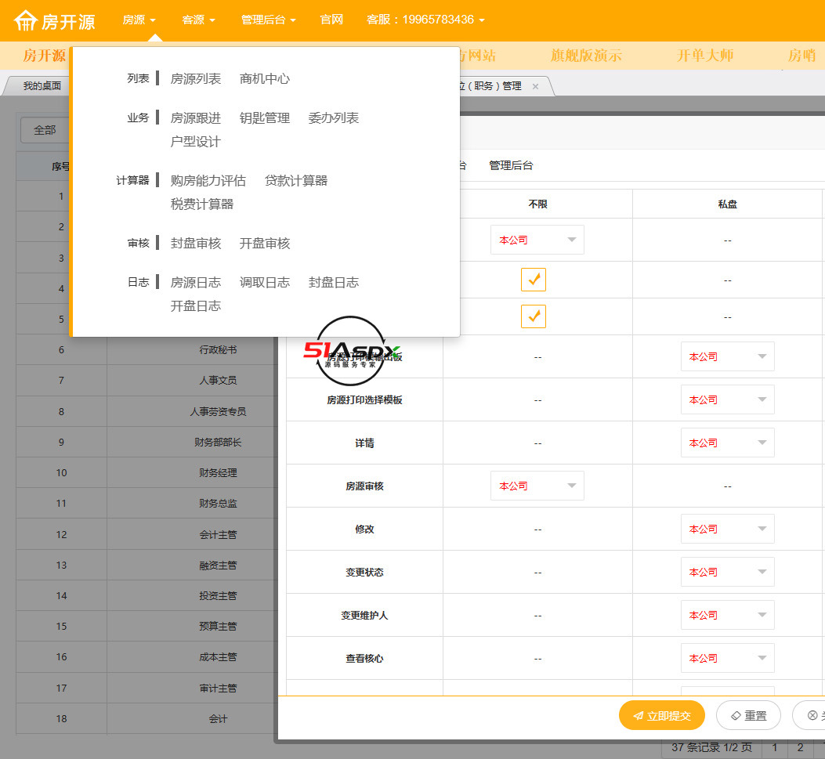Open 税费计算器 menu entry
Screen dimensions: 825x759
click(202, 204)
